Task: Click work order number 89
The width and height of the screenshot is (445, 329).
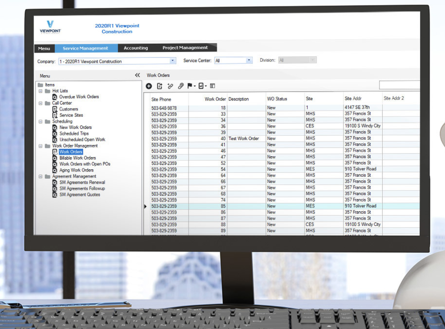Action: (223, 231)
